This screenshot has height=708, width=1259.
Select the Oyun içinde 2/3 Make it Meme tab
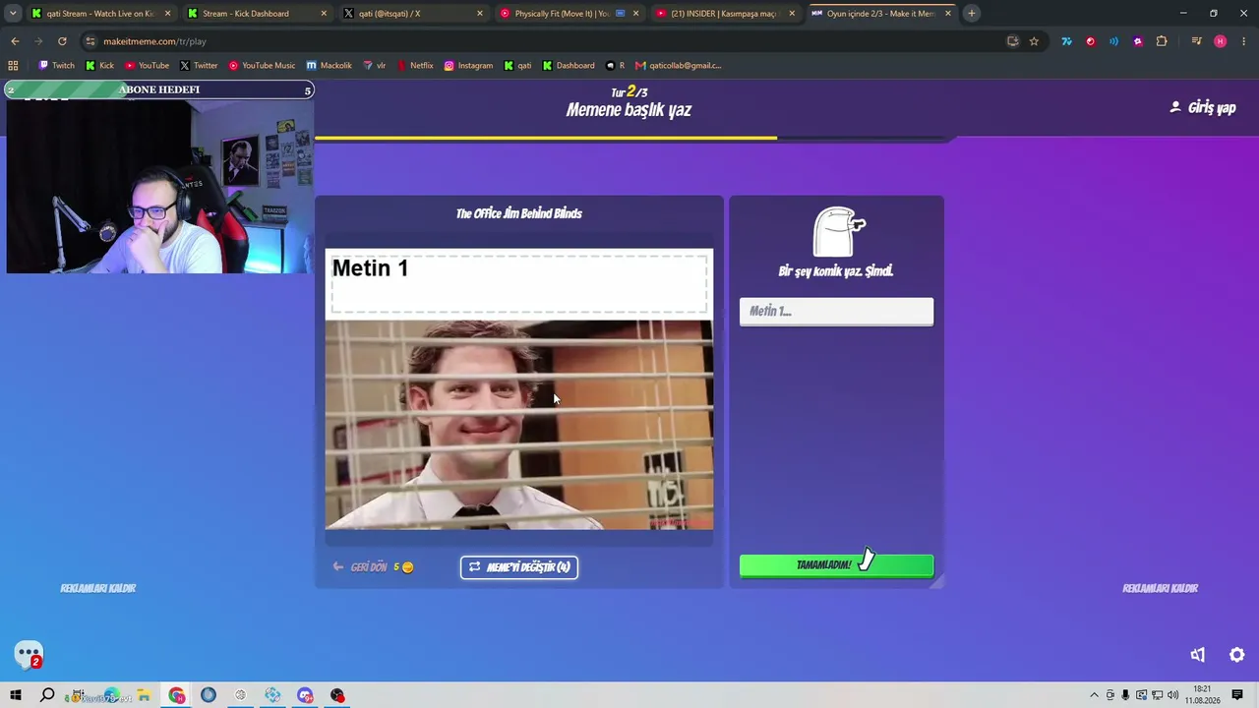tap(881, 14)
